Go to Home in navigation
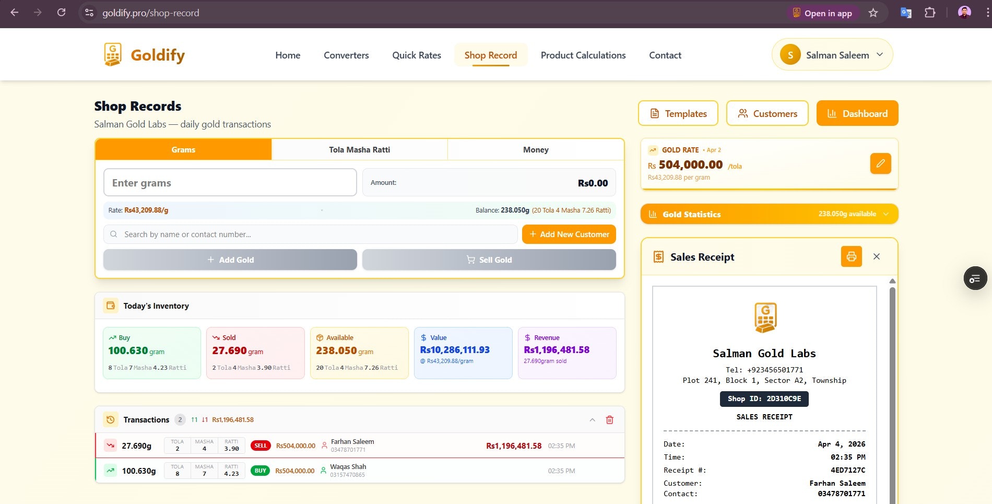The image size is (992, 504). click(x=288, y=55)
